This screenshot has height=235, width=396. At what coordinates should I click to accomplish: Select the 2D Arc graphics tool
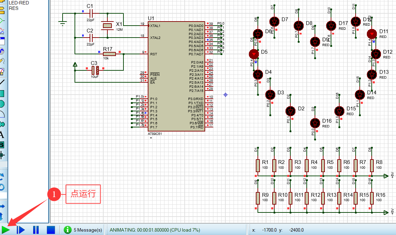pyautogui.click(x=2, y=114)
